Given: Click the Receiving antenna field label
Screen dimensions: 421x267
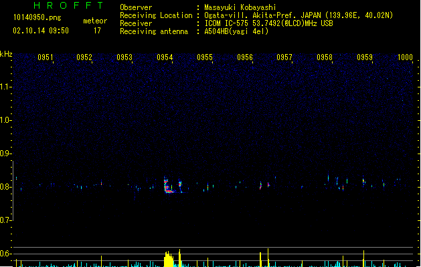Looking at the screenshot, I should pyautogui.click(x=154, y=31).
